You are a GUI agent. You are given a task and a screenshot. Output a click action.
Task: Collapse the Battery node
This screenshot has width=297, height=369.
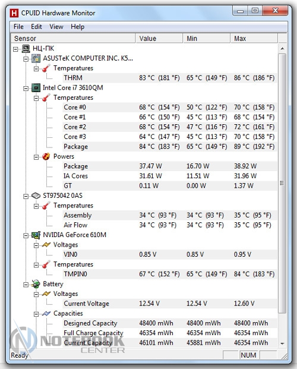[26, 285]
